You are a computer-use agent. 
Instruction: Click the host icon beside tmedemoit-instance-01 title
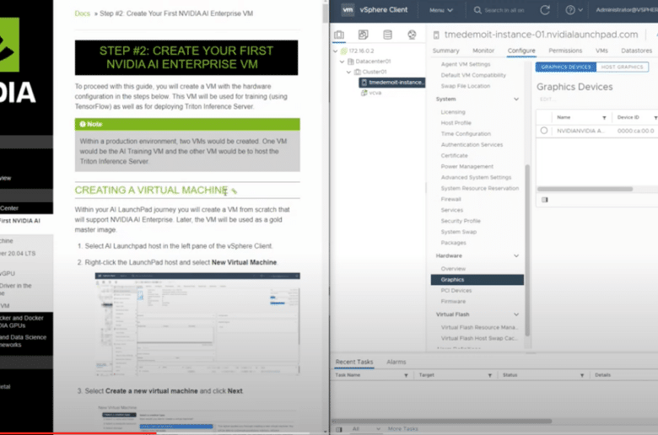(x=436, y=35)
